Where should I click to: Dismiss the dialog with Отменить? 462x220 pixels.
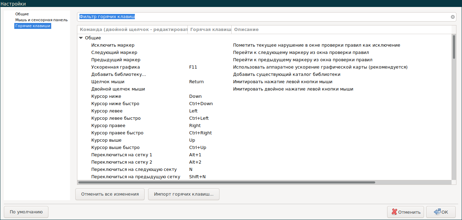(x=406, y=212)
